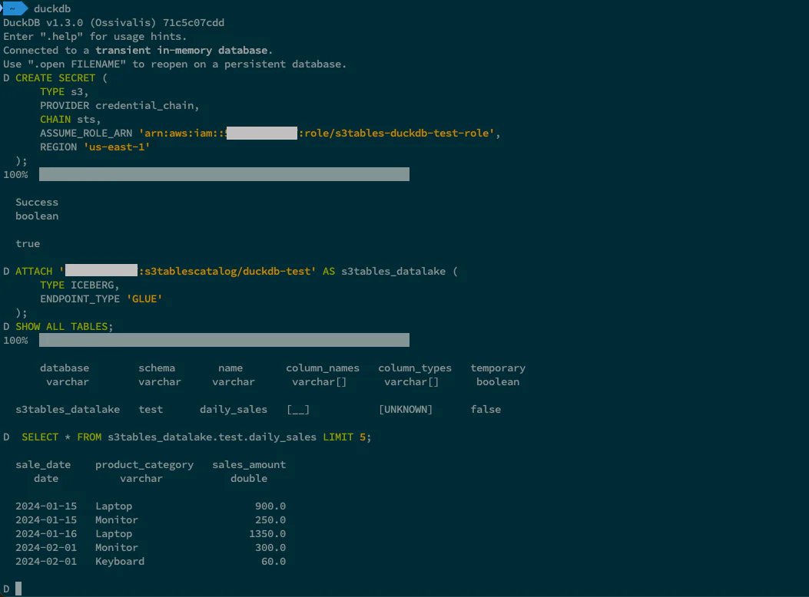Click 'TYPE ICEBERG,' line
Screen dimensions: 809x597
tap(79, 285)
